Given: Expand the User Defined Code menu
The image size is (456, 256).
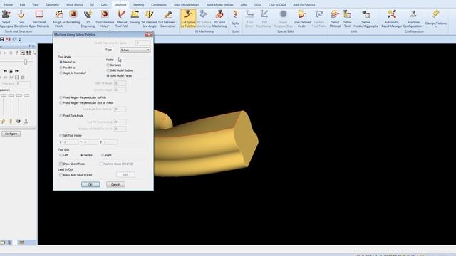Looking at the screenshot, I should coord(302,24).
